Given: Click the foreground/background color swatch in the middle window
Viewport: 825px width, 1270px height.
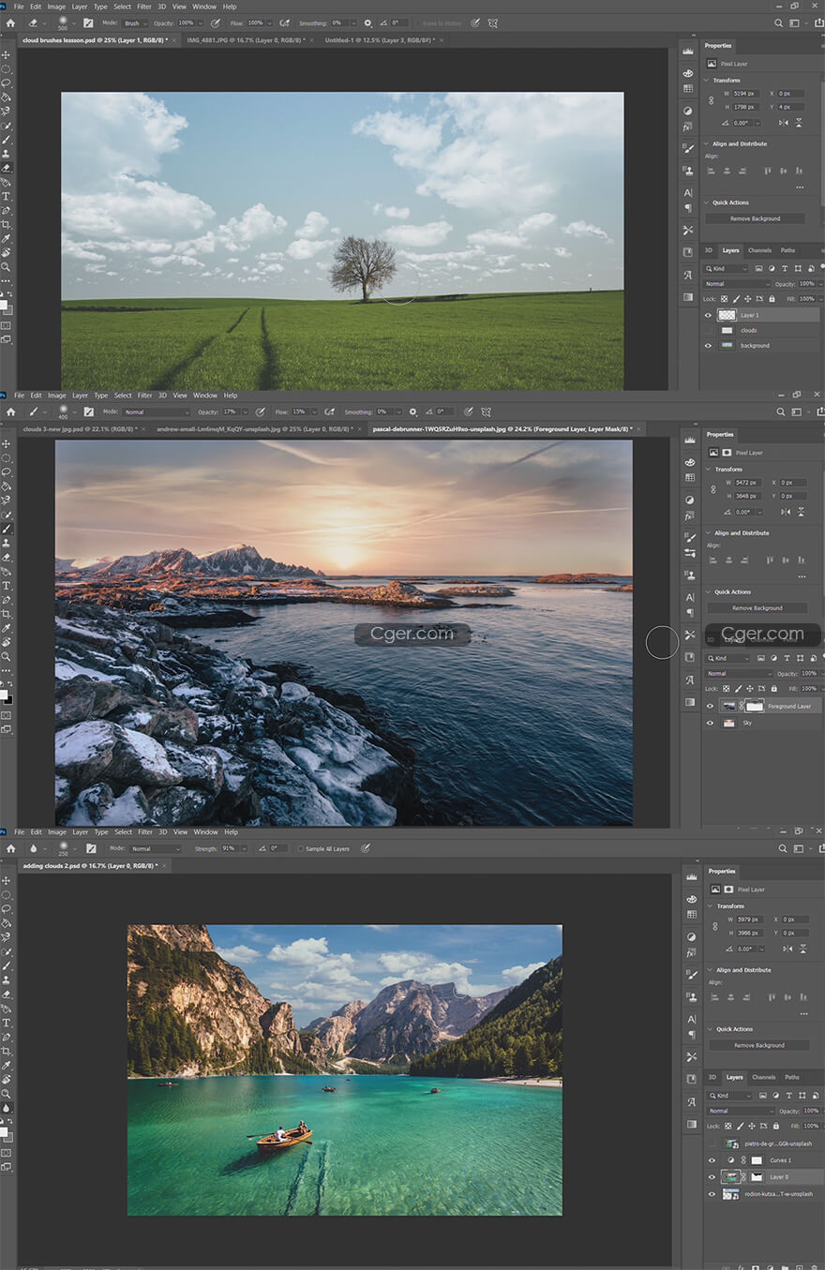Looking at the screenshot, I should pos(6,696).
